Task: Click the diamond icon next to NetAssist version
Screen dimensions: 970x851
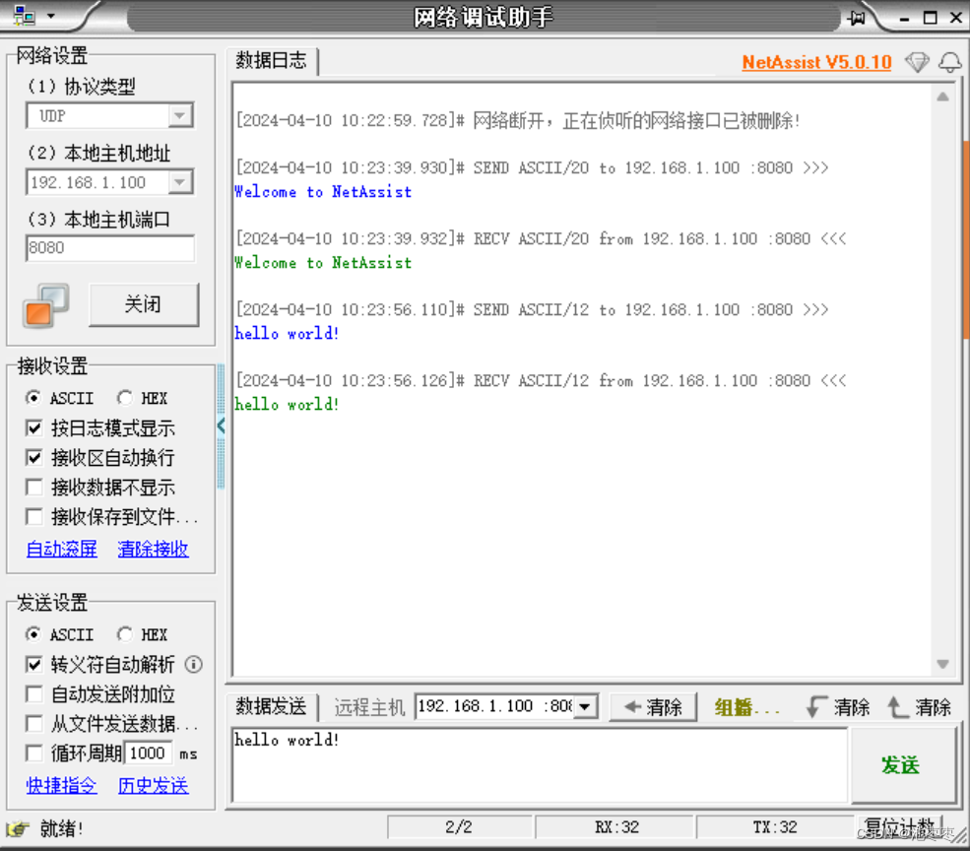Action: [917, 62]
